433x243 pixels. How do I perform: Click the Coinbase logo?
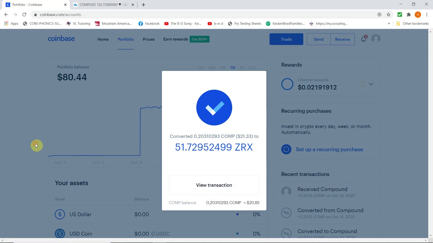61,39
